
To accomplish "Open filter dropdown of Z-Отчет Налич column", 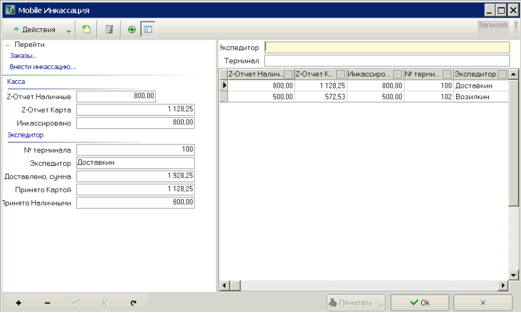I will (288, 74).
